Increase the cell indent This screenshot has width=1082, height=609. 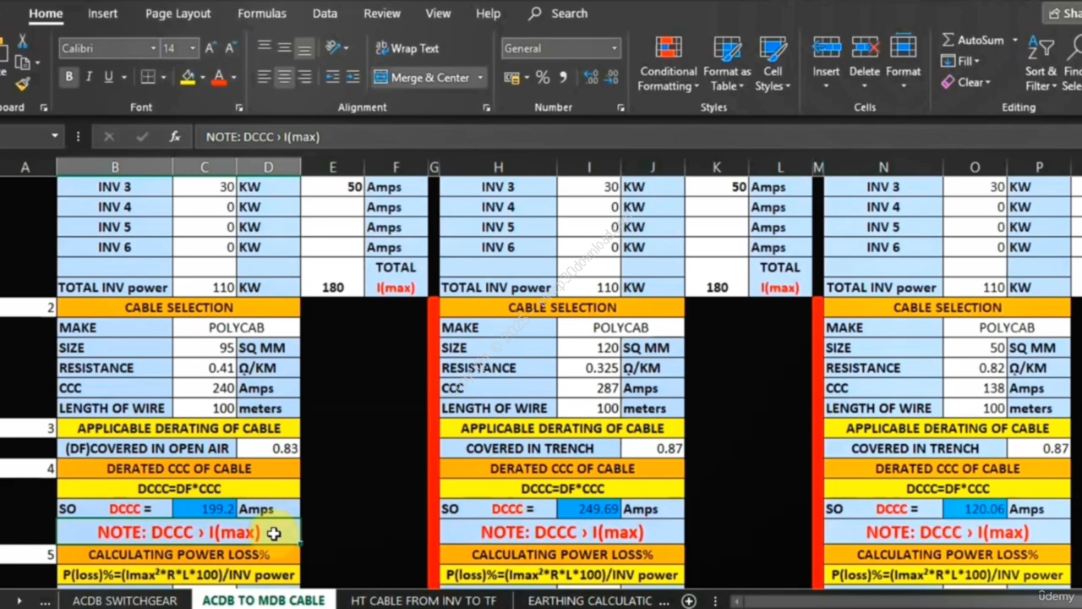click(353, 77)
